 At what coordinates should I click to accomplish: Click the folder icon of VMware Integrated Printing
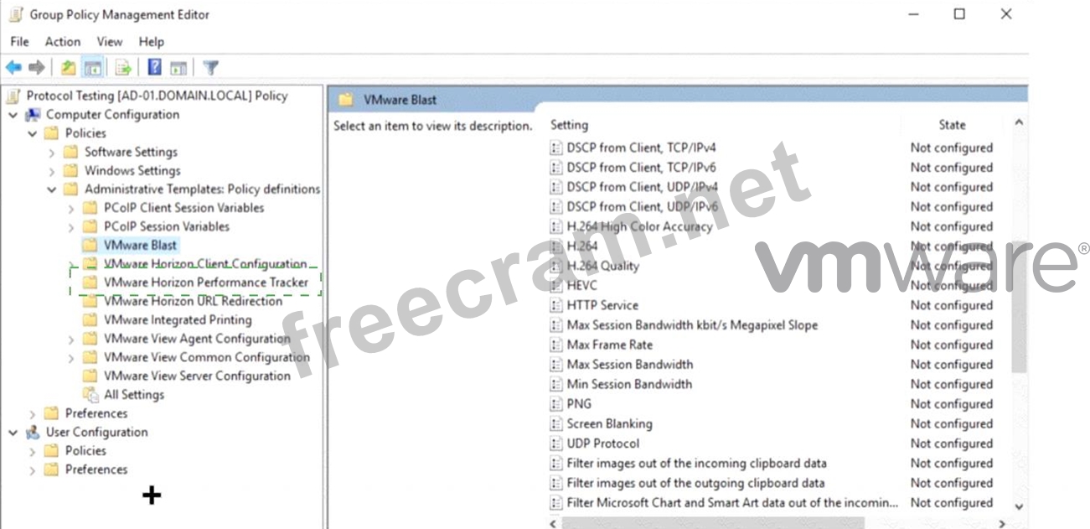point(90,319)
